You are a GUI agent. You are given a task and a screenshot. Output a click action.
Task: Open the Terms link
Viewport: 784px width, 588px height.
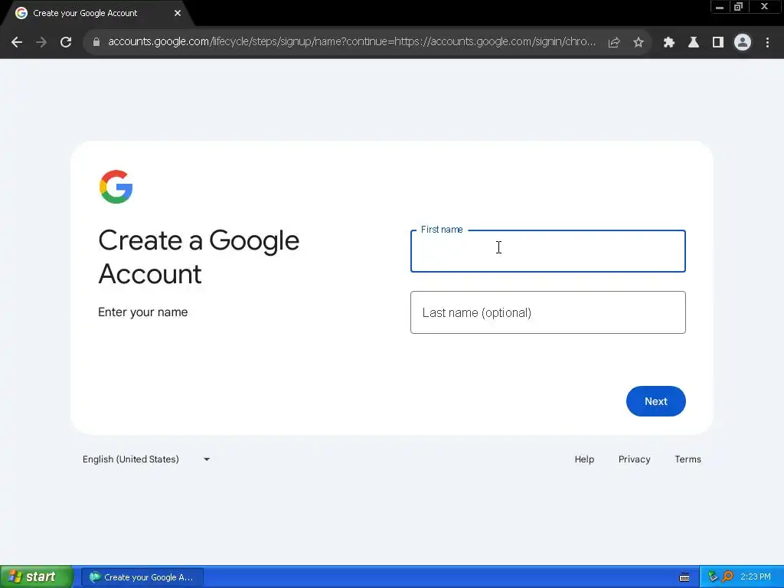point(688,459)
